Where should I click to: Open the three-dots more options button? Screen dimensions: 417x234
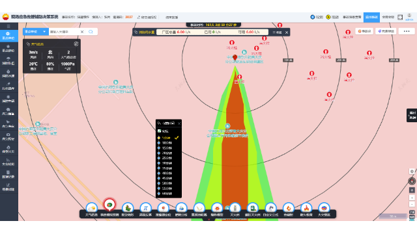tap(407, 31)
